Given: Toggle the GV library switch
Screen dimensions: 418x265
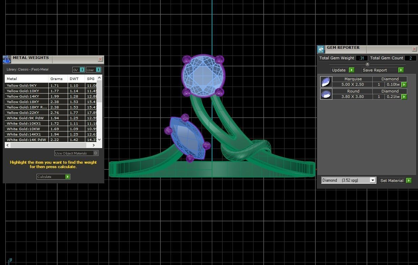Looking at the screenshot, I should (x=82, y=70).
